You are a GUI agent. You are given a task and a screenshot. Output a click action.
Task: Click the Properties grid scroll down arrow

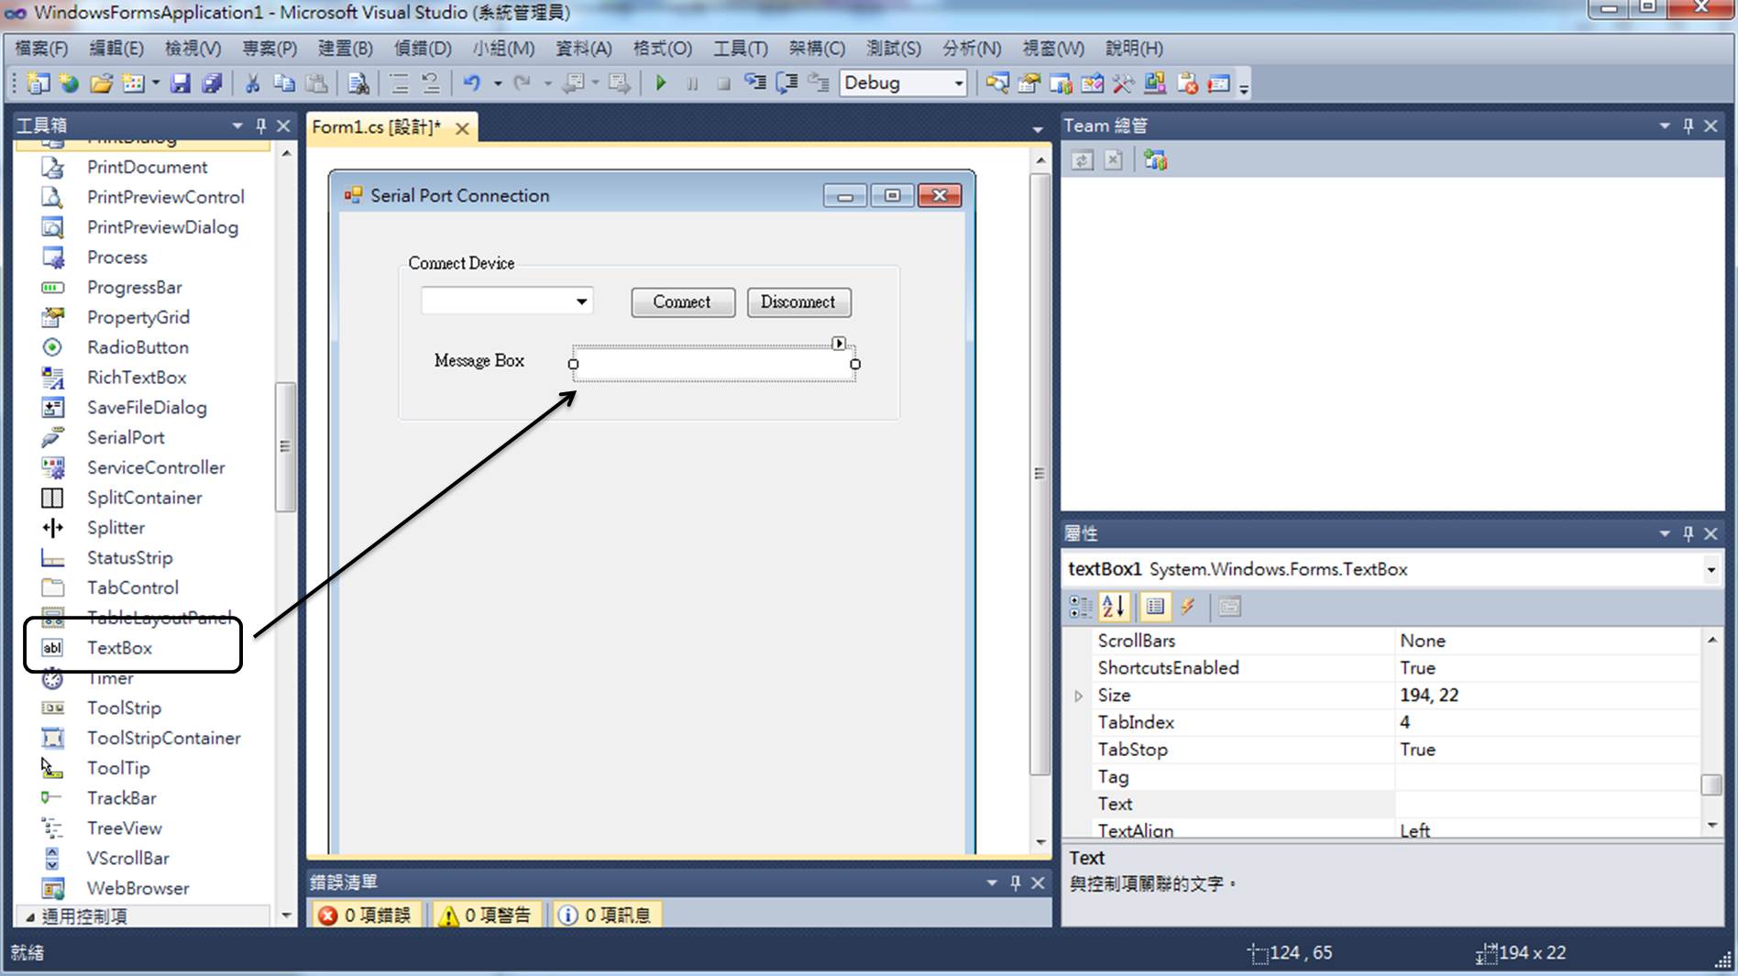tap(1711, 825)
